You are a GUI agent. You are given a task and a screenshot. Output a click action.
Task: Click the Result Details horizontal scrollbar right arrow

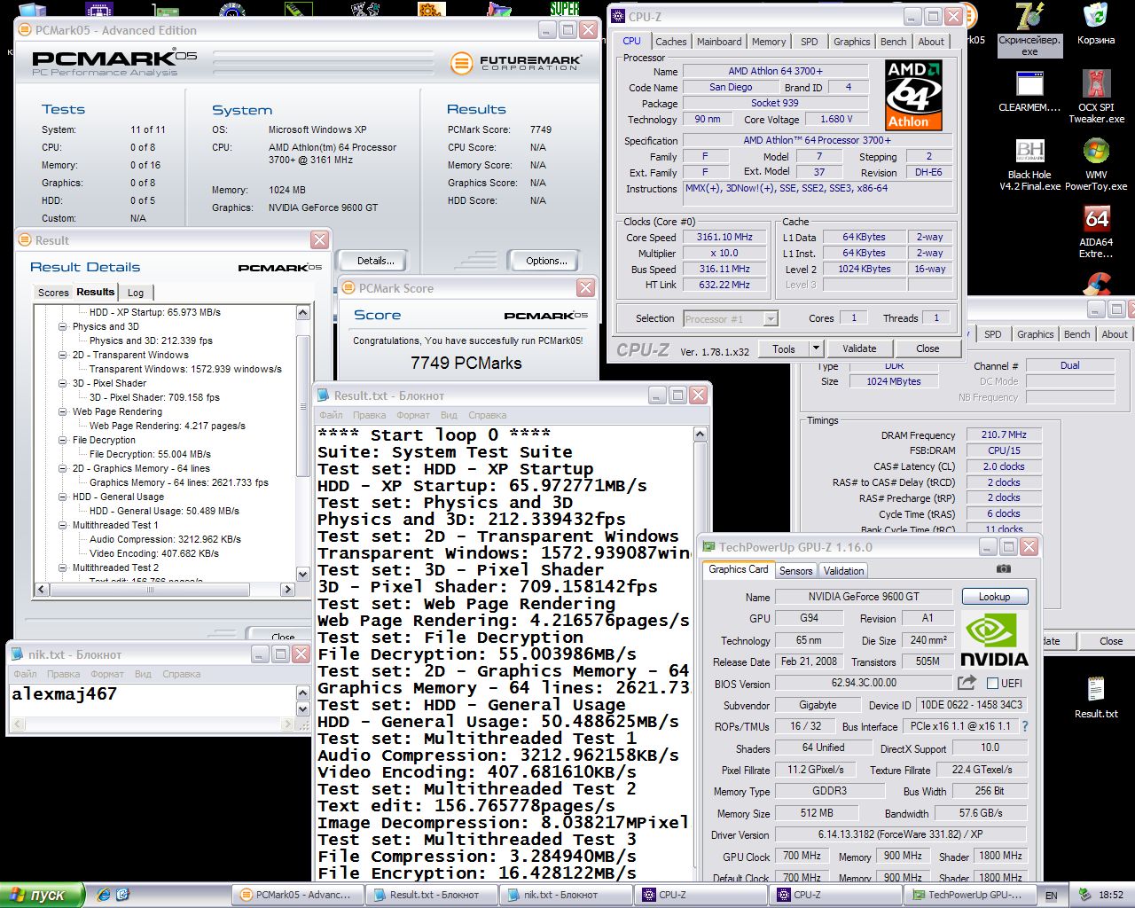(287, 589)
